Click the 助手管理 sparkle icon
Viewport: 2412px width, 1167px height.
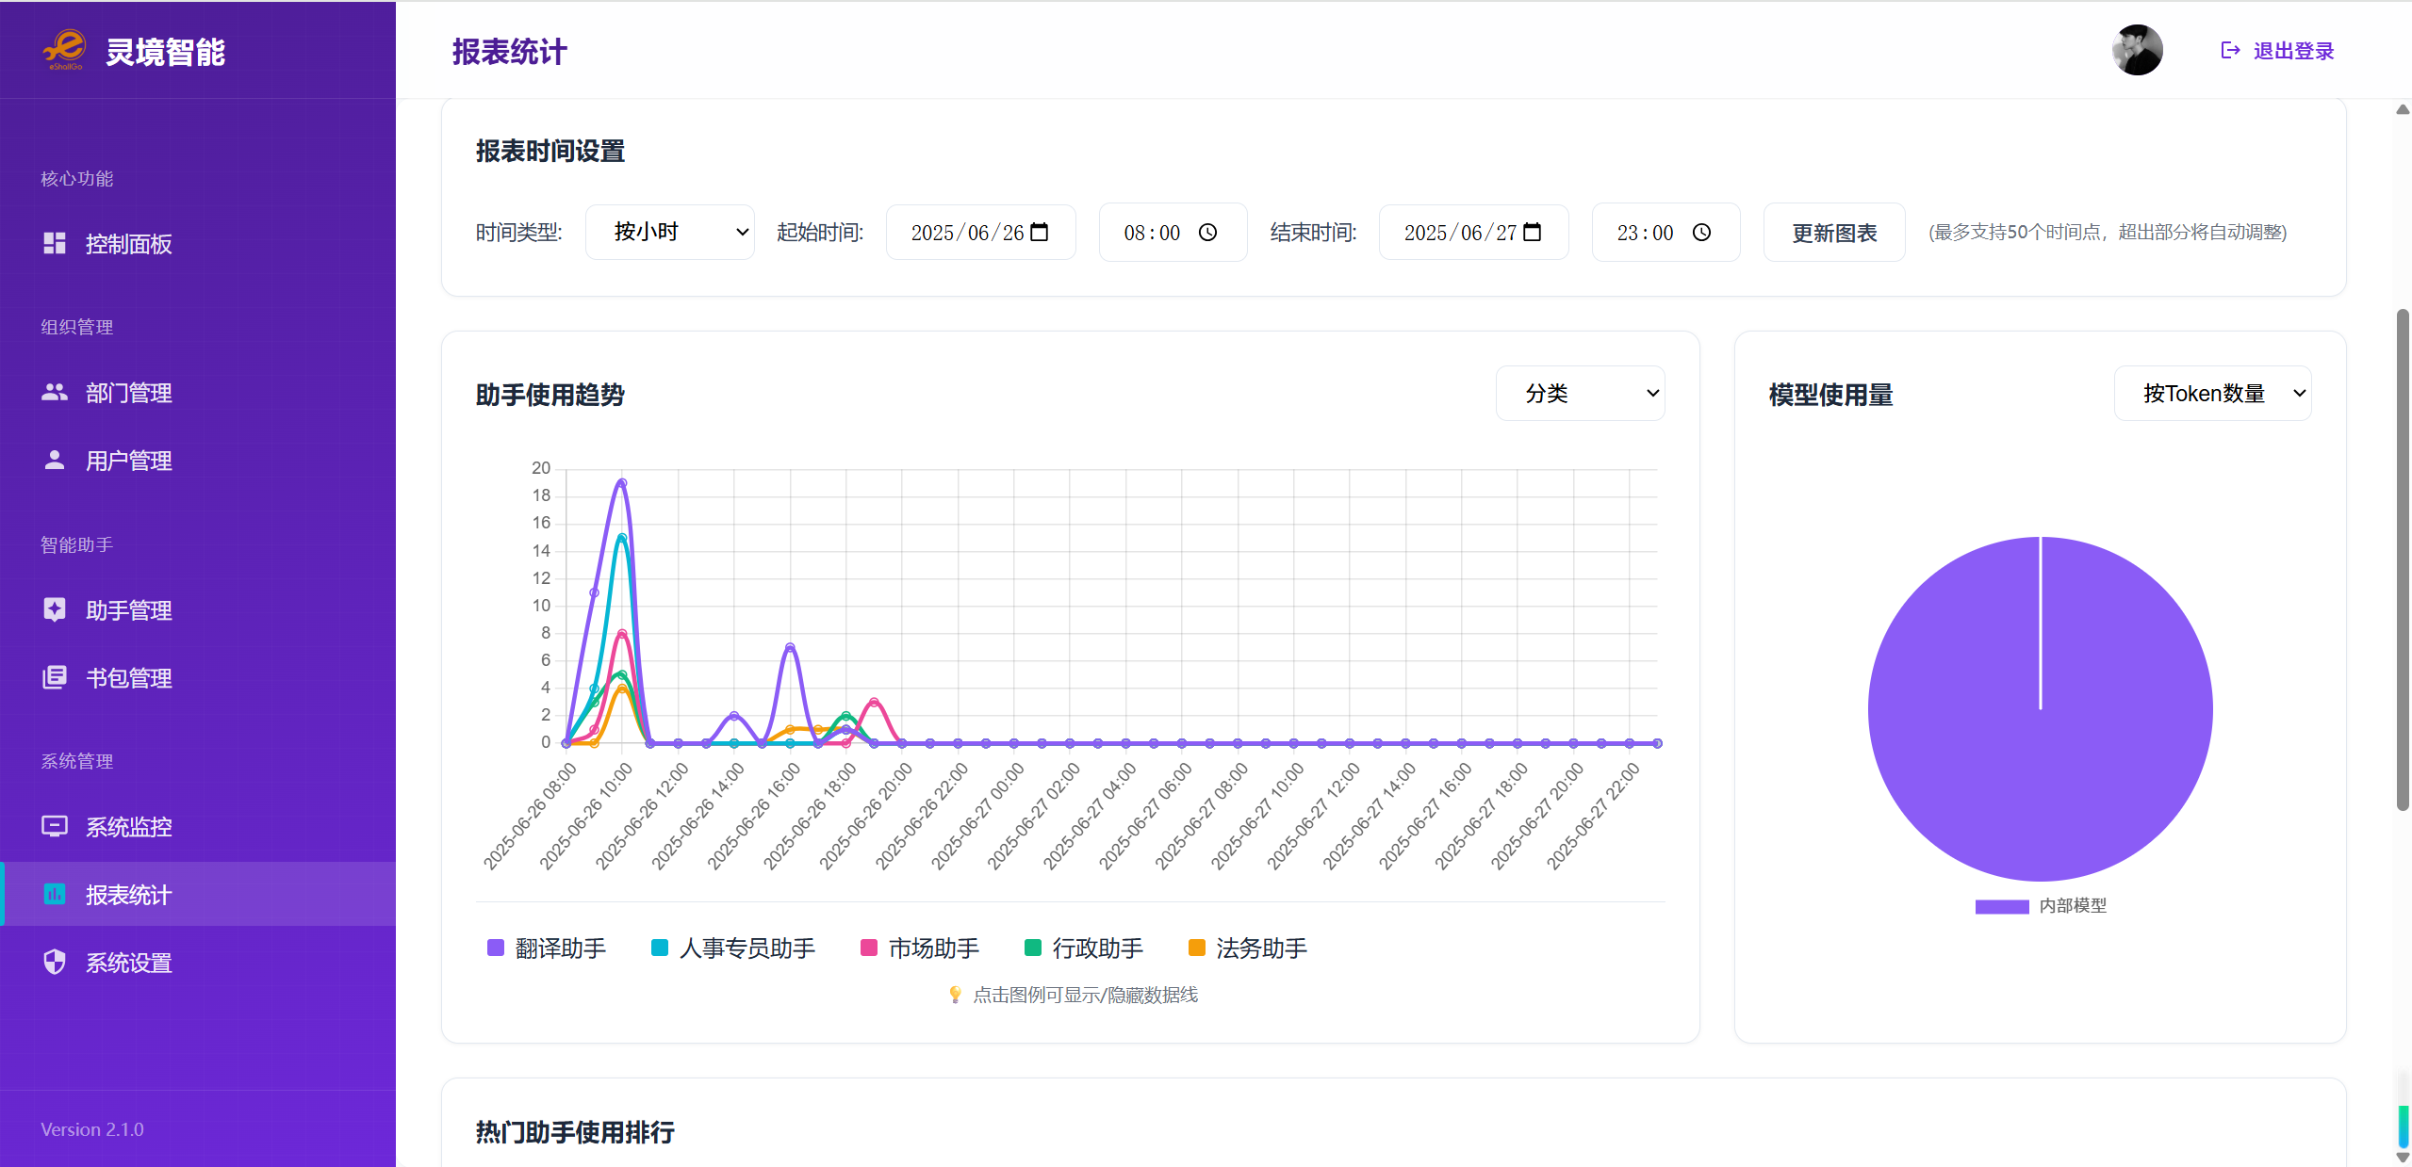(x=55, y=610)
